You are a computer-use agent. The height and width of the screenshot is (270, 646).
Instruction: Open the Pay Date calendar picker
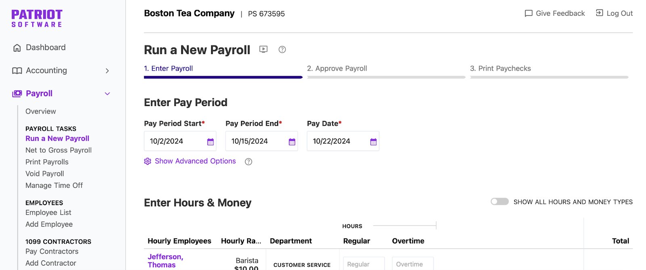(373, 141)
